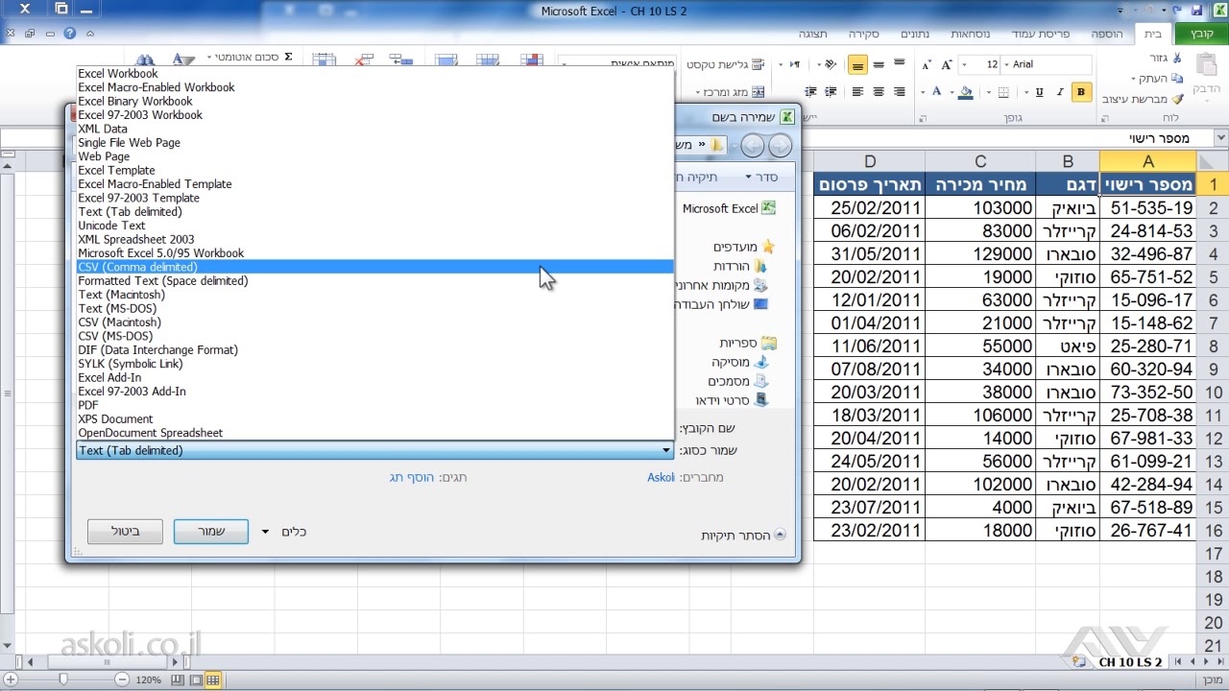1229x691 pixels.
Task: Click the Excel Help question mark icon
Action: [x=69, y=34]
